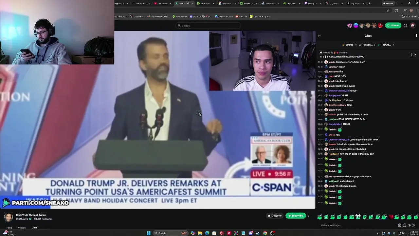Open the messages speech-bubble icon
Viewport: 419px width, 236px height.
pyautogui.click(x=405, y=26)
